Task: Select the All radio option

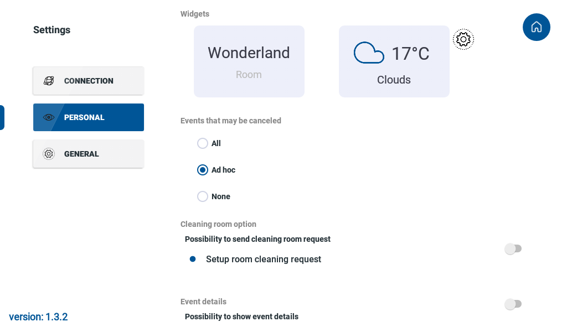Action: (203, 143)
